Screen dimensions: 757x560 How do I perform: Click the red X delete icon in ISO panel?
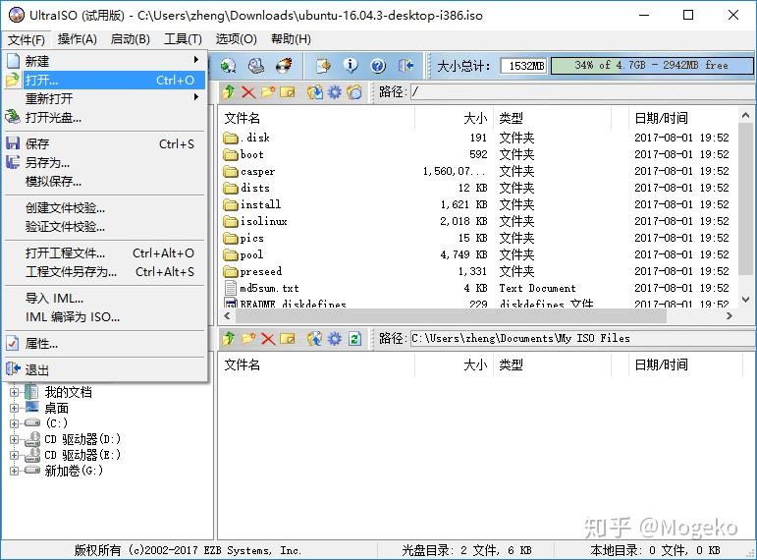(248, 91)
